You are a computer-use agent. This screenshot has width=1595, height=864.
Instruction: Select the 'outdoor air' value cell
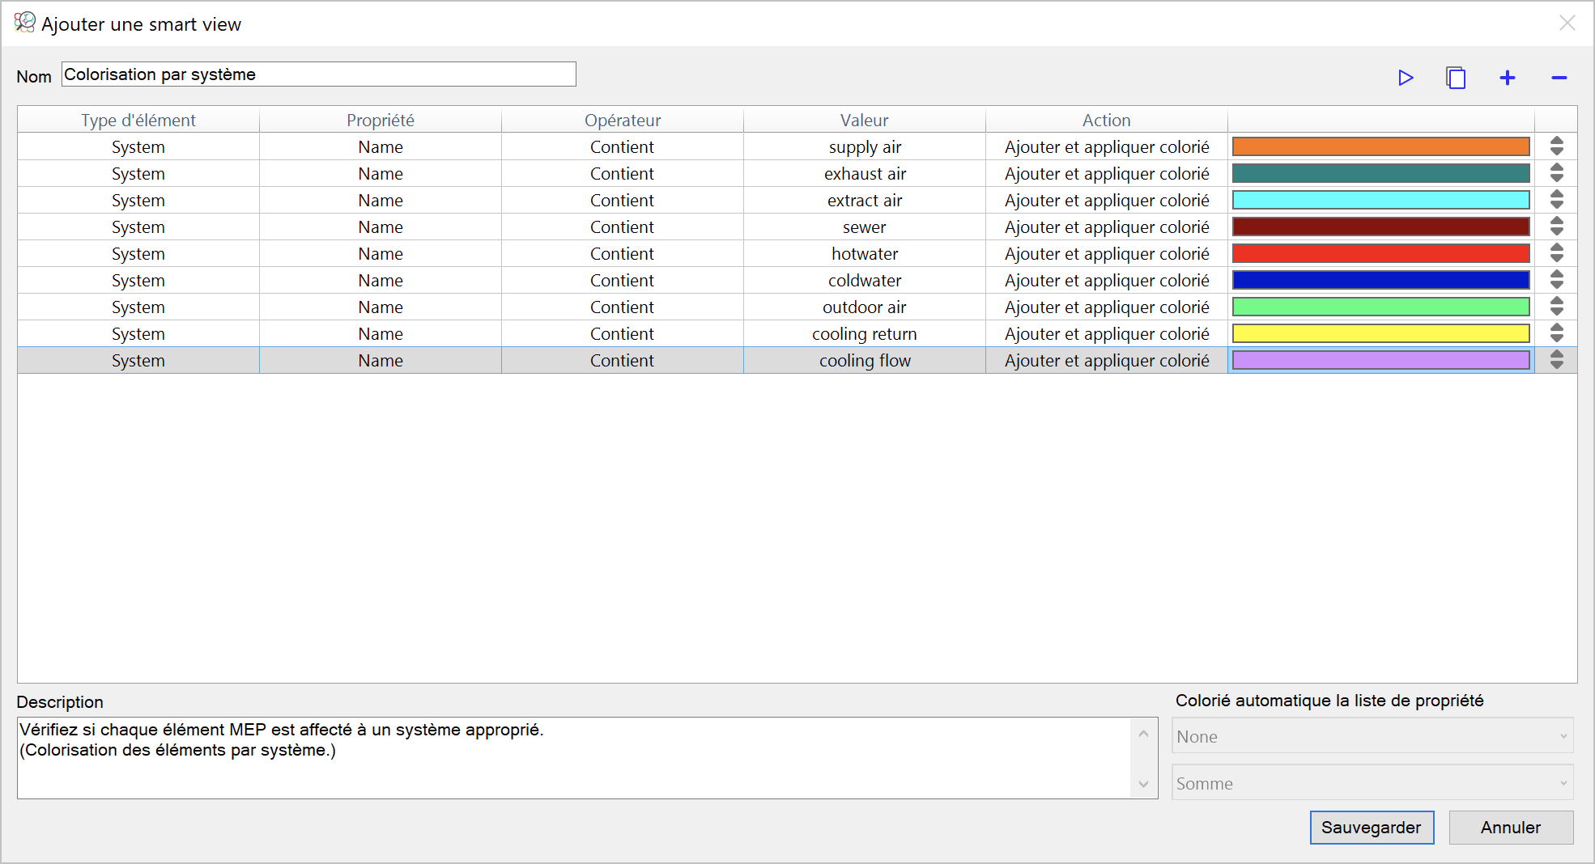tap(865, 307)
